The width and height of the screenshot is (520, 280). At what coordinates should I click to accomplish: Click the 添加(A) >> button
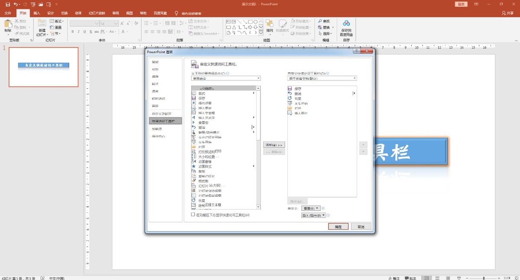pos(274,145)
